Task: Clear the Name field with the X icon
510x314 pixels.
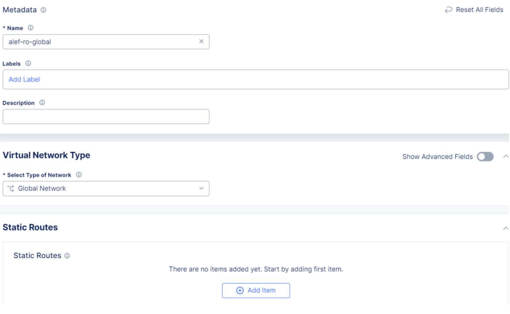Action: [x=201, y=41]
